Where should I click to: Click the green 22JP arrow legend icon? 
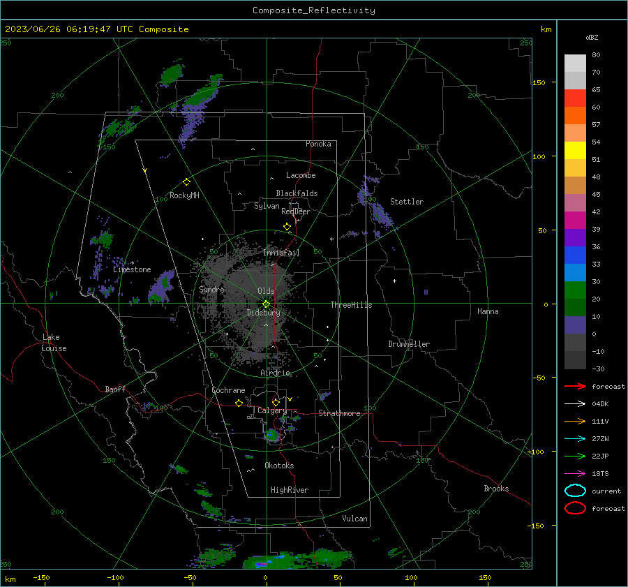click(x=575, y=456)
